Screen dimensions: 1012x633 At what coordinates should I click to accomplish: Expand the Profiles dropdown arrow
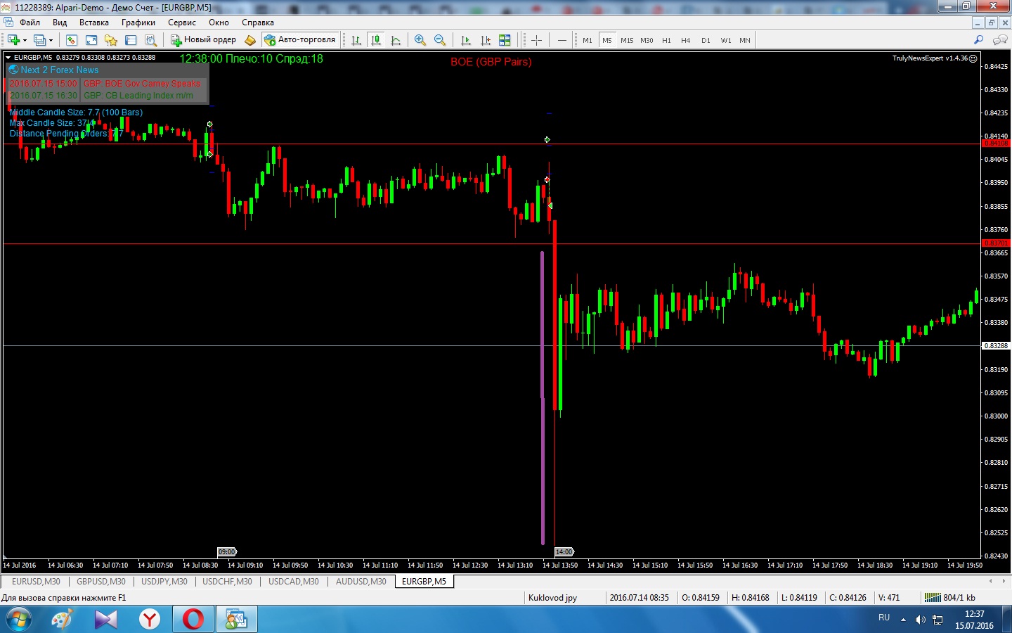coord(51,40)
